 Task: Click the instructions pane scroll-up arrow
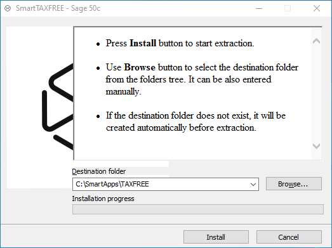coord(316,41)
